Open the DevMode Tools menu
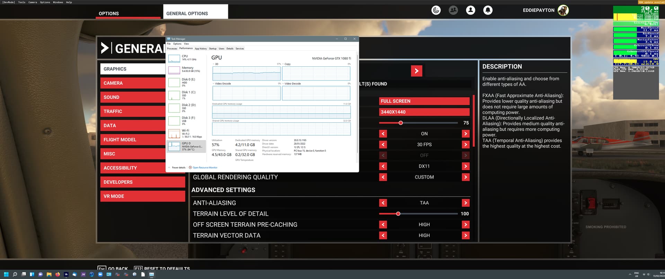This screenshot has width=665, height=279. [x=21, y=2]
